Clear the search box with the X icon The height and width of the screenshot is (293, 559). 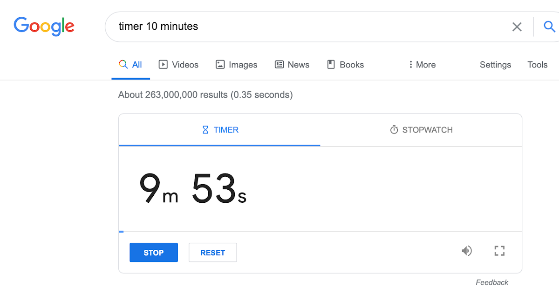(x=517, y=27)
